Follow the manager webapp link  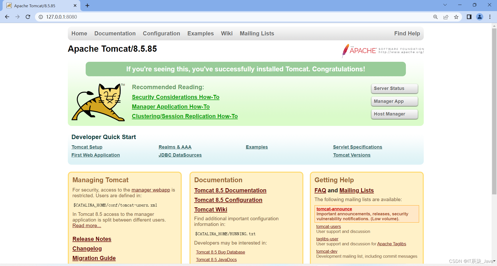click(151, 190)
